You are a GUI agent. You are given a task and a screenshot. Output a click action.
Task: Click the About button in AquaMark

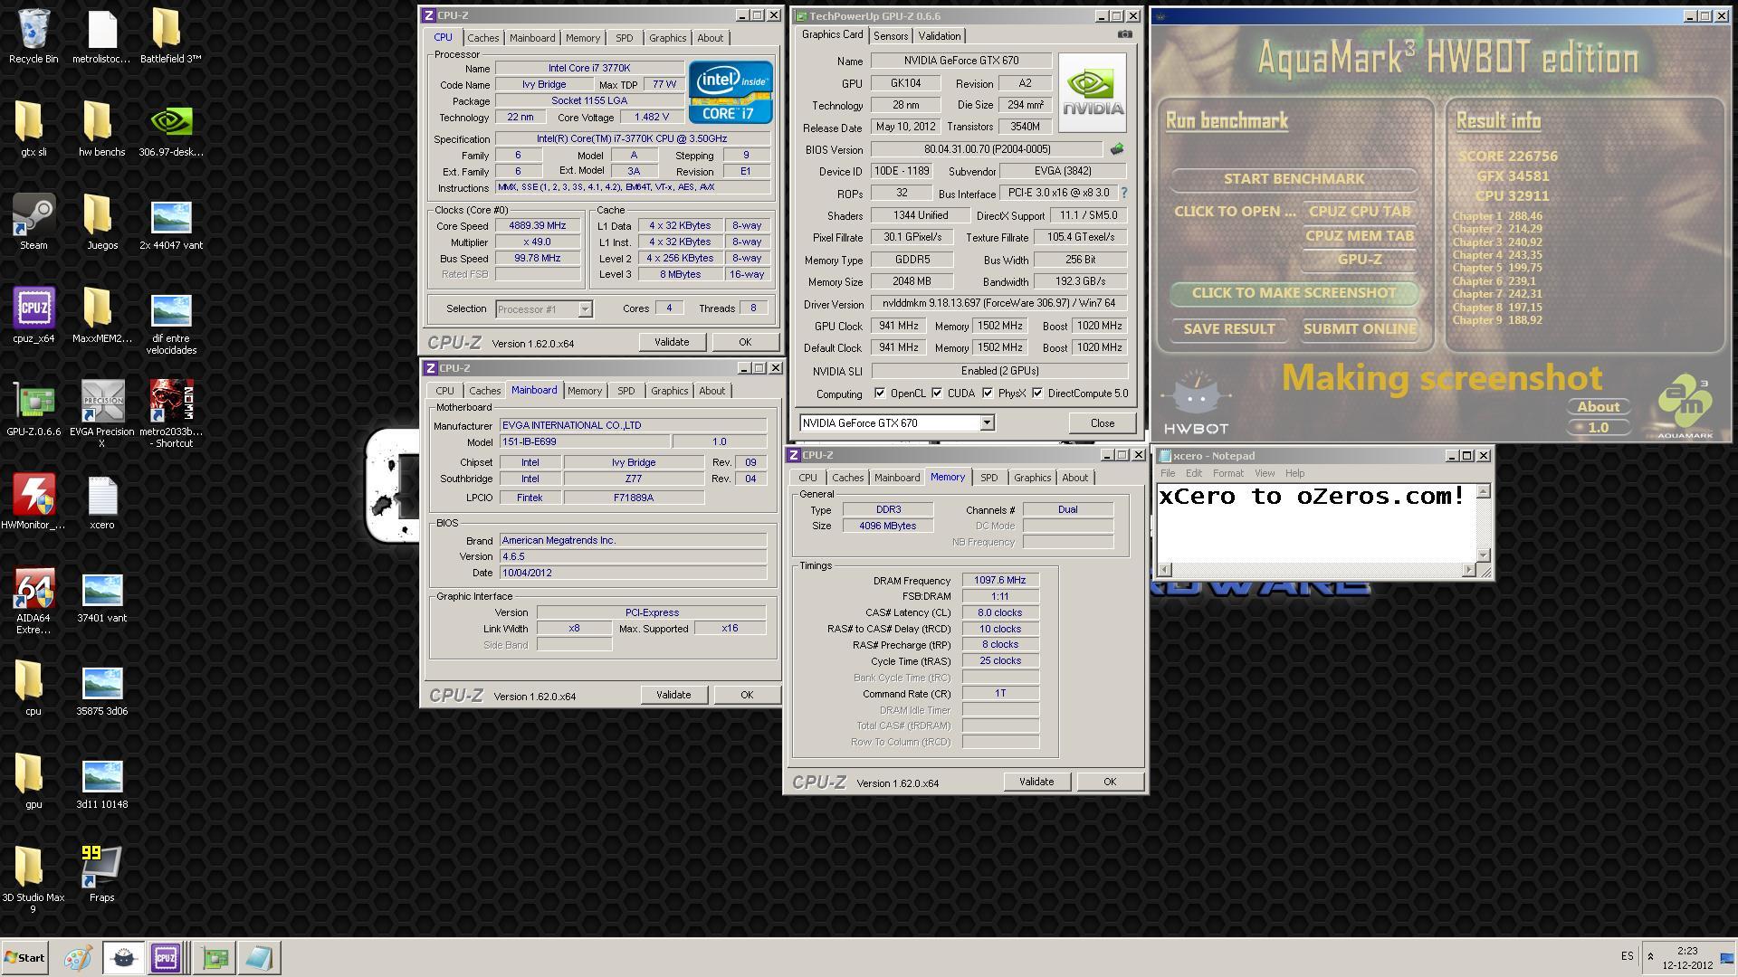[1598, 406]
